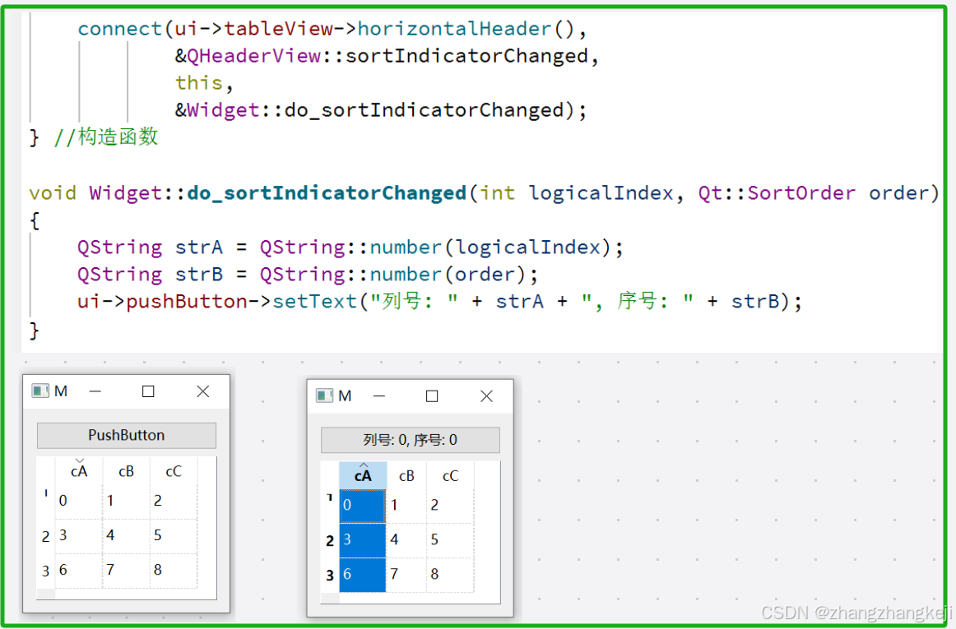Click the 'this' keyword in the connect call
Screen dimensions: 956x629
tap(199, 83)
